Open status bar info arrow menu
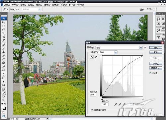This screenshot has height=120, width=166. [47, 119]
